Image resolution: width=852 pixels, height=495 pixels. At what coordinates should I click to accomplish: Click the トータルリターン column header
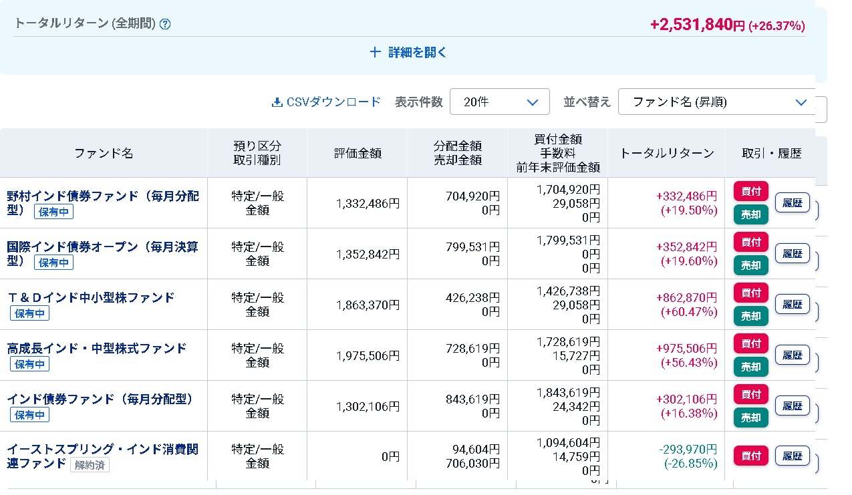(x=666, y=153)
